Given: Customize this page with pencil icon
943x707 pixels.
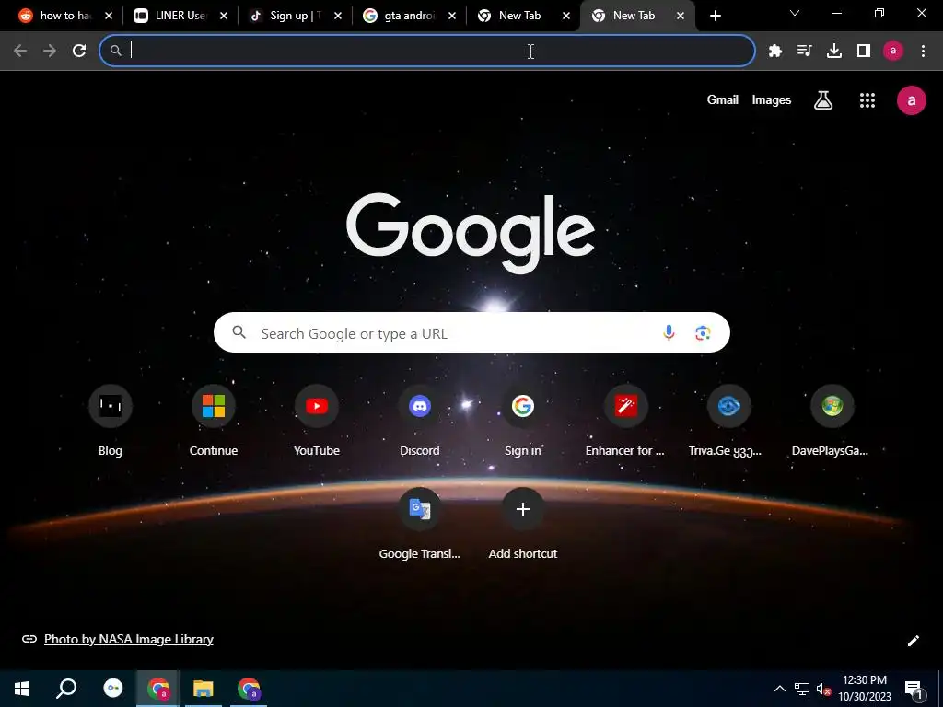Looking at the screenshot, I should [913, 641].
